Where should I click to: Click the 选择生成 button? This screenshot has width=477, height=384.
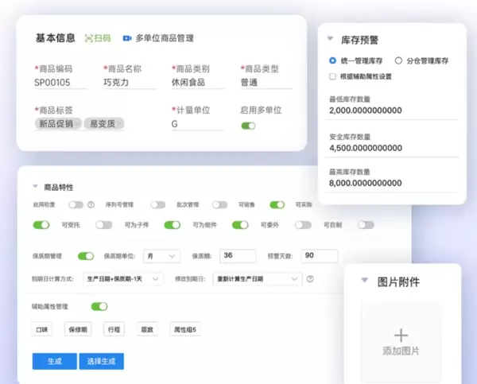pyautogui.click(x=101, y=361)
